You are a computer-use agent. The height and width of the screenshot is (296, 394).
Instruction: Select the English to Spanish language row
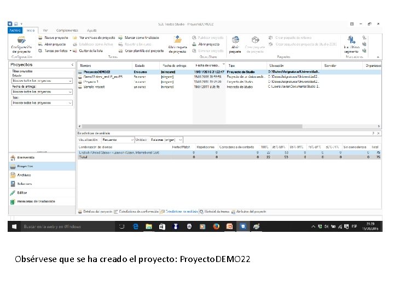coord(229,152)
